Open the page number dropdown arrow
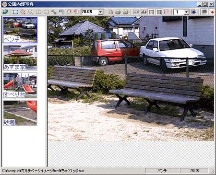 [x=186, y=12]
